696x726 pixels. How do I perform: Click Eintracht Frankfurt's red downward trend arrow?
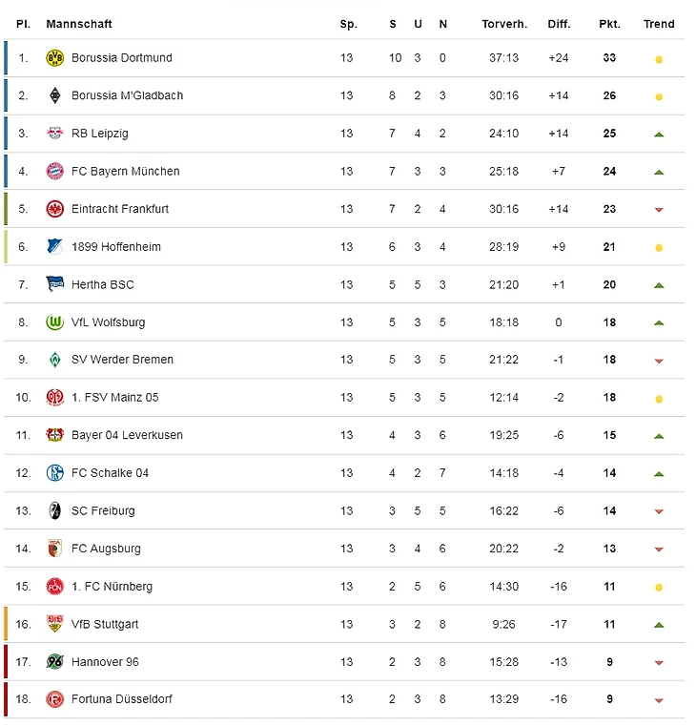tap(658, 210)
